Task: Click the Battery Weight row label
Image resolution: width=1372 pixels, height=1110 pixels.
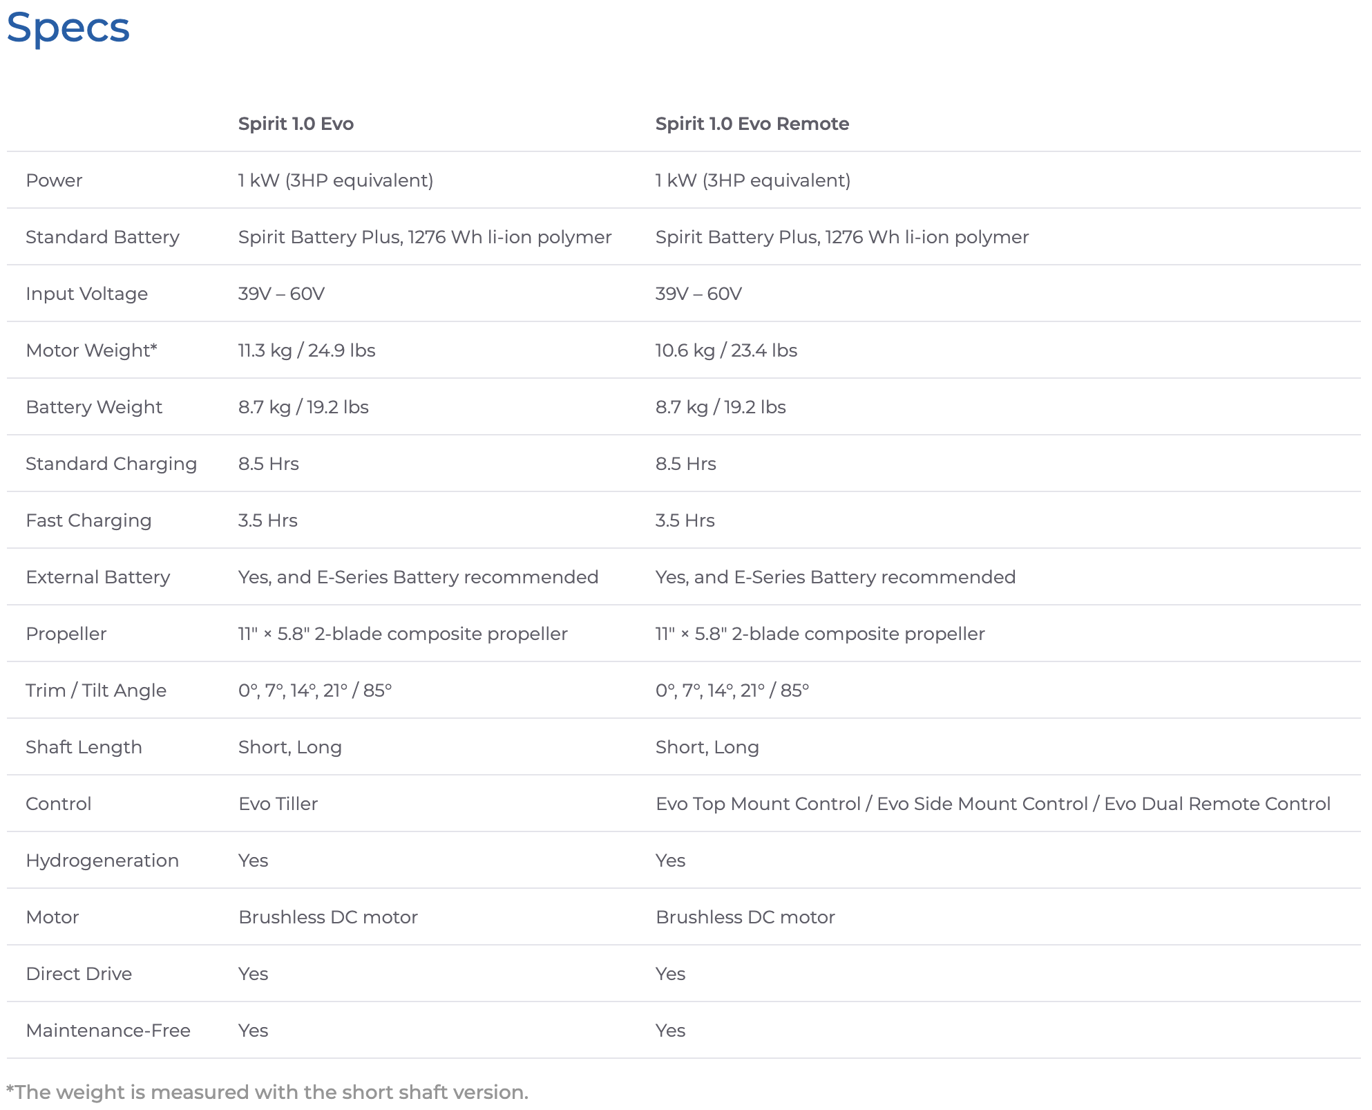Action: tap(94, 407)
